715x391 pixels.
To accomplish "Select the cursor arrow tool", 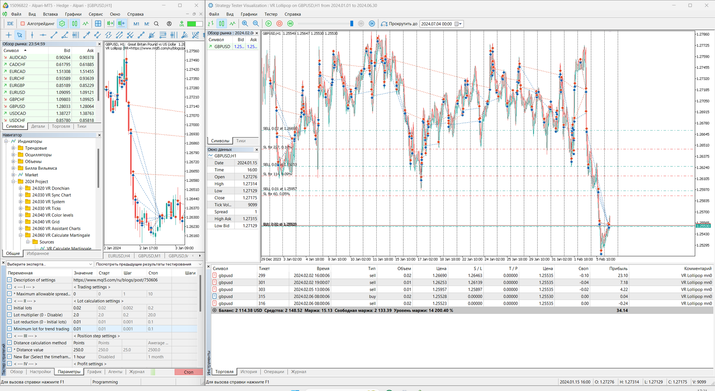I will 20,35.
